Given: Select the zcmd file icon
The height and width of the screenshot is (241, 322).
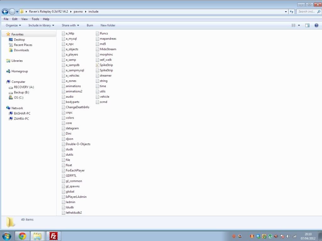Looking at the screenshot, I should click(97, 102).
